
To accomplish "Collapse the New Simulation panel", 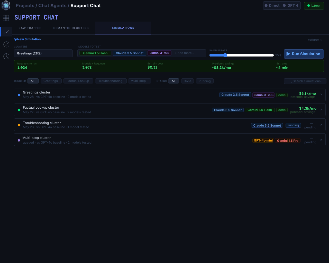I will click(315, 40).
